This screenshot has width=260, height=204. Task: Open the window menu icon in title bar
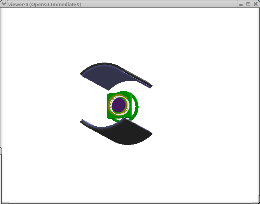[4, 4]
